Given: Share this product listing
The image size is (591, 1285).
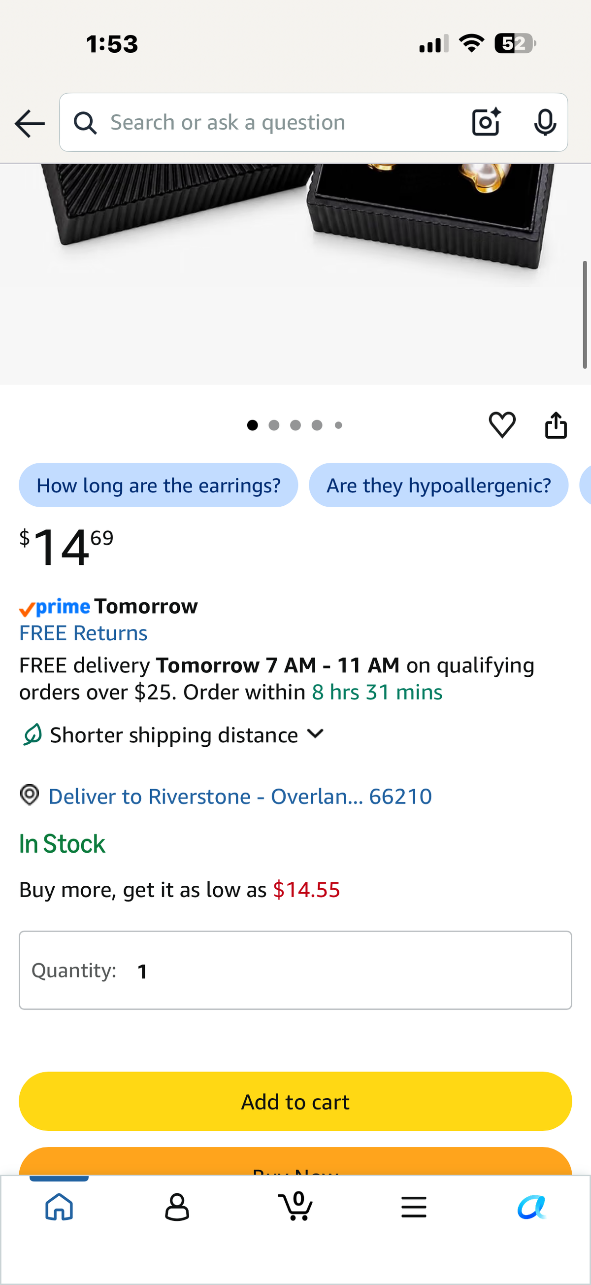Looking at the screenshot, I should point(556,425).
